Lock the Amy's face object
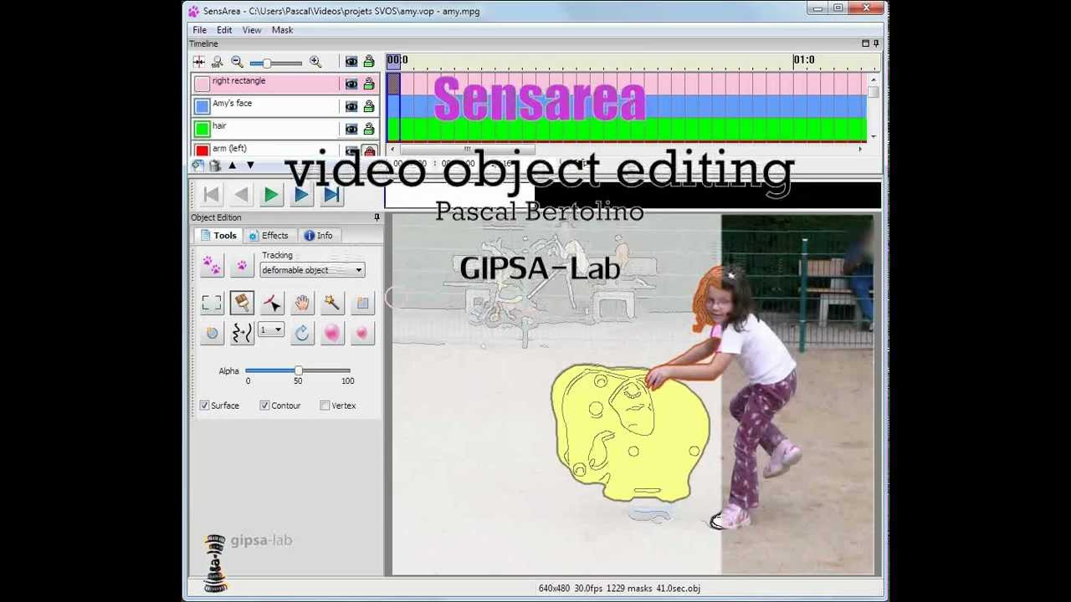The height and width of the screenshot is (602, 1071). coord(369,106)
